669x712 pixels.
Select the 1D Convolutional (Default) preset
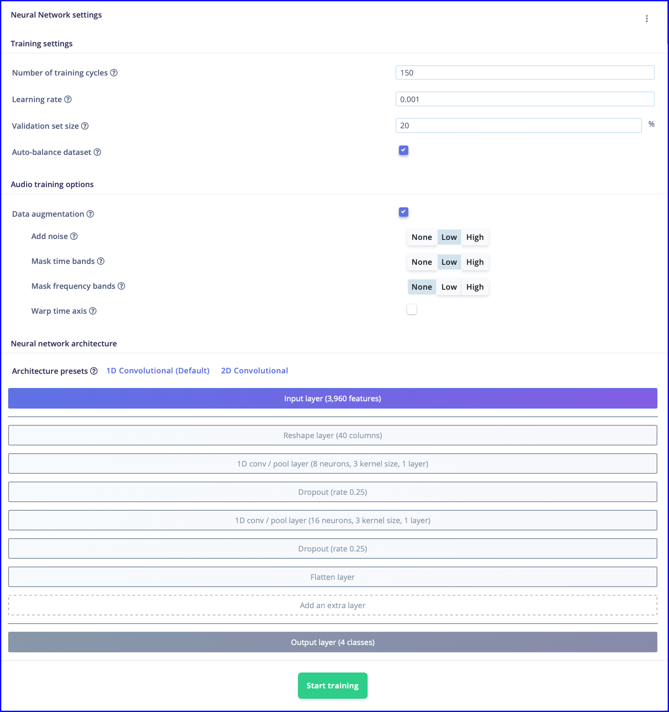click(158, 371)
